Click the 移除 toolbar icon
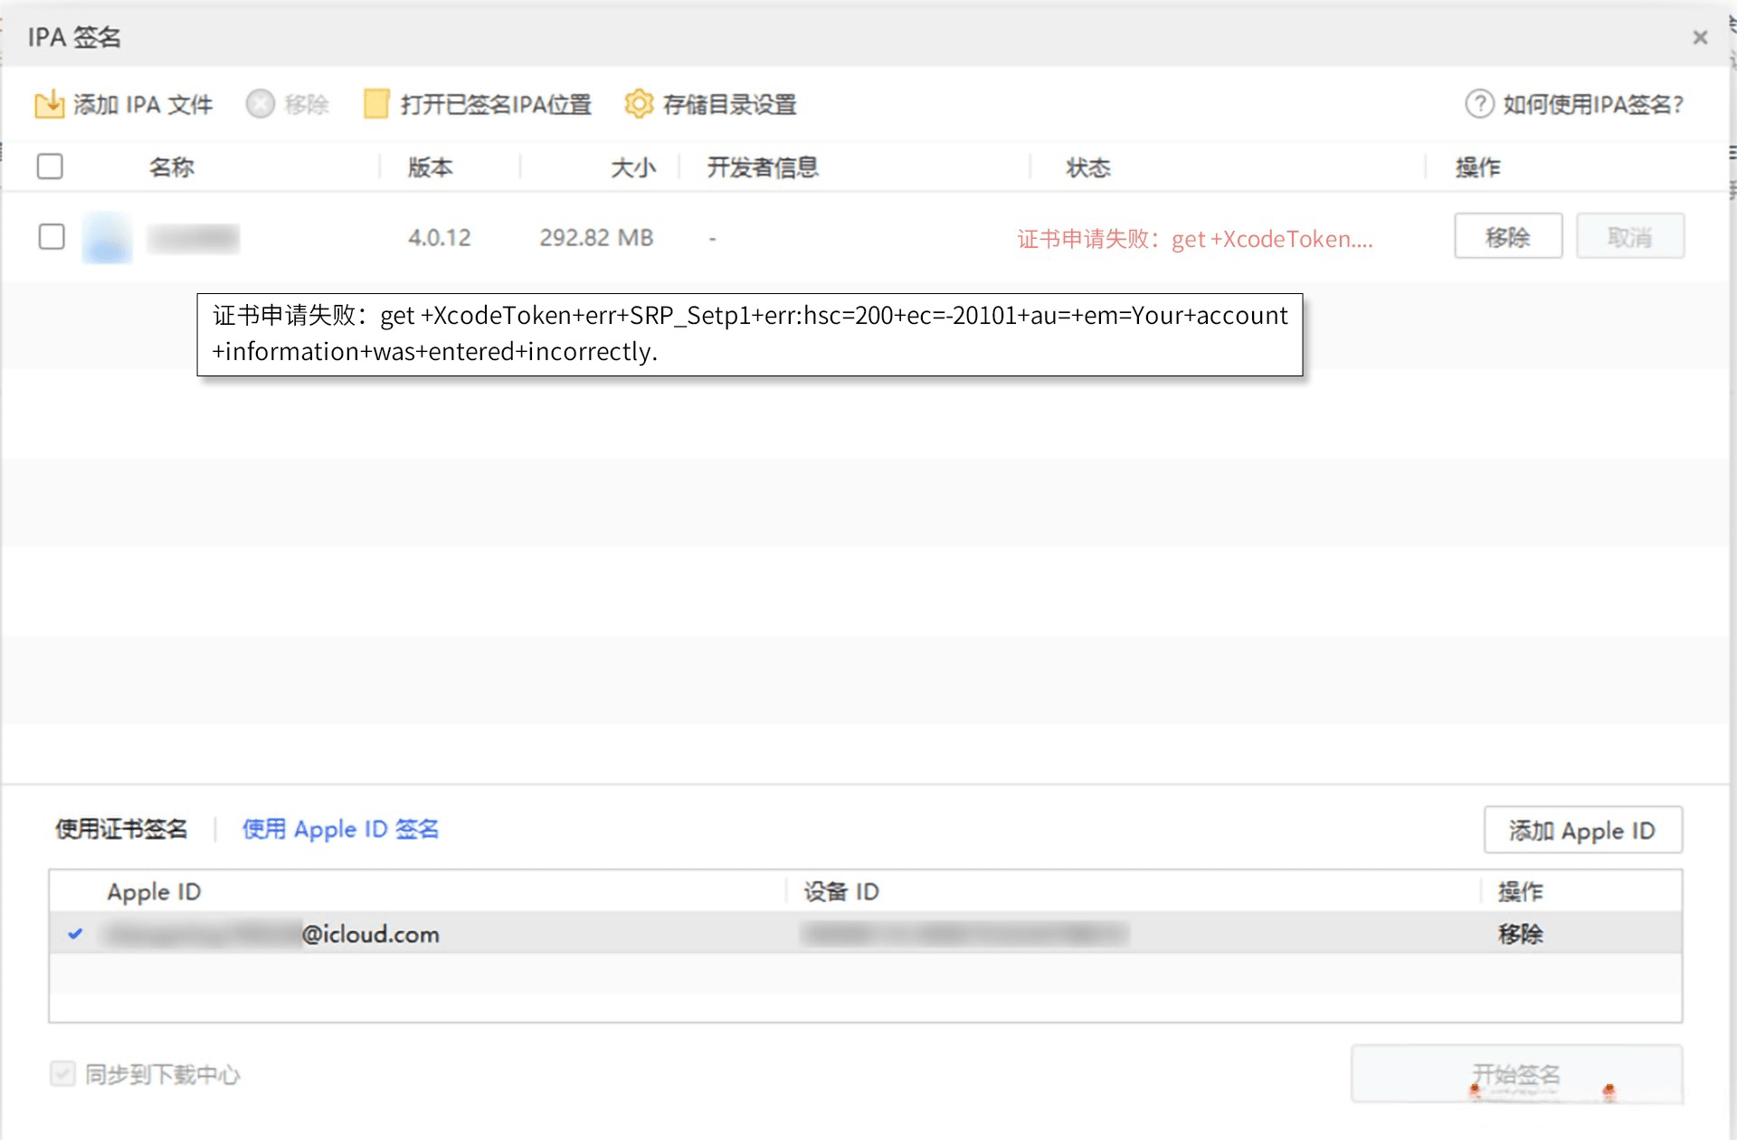The height and width of the screenshot is (1140, 1737). tap(260, 103)
